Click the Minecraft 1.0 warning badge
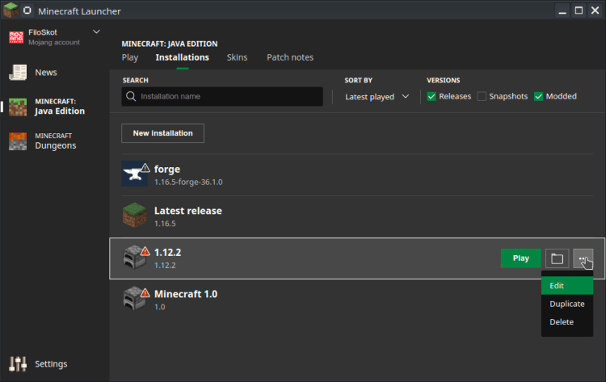Screen dimensions: 606x382 (x=145, y=293)
